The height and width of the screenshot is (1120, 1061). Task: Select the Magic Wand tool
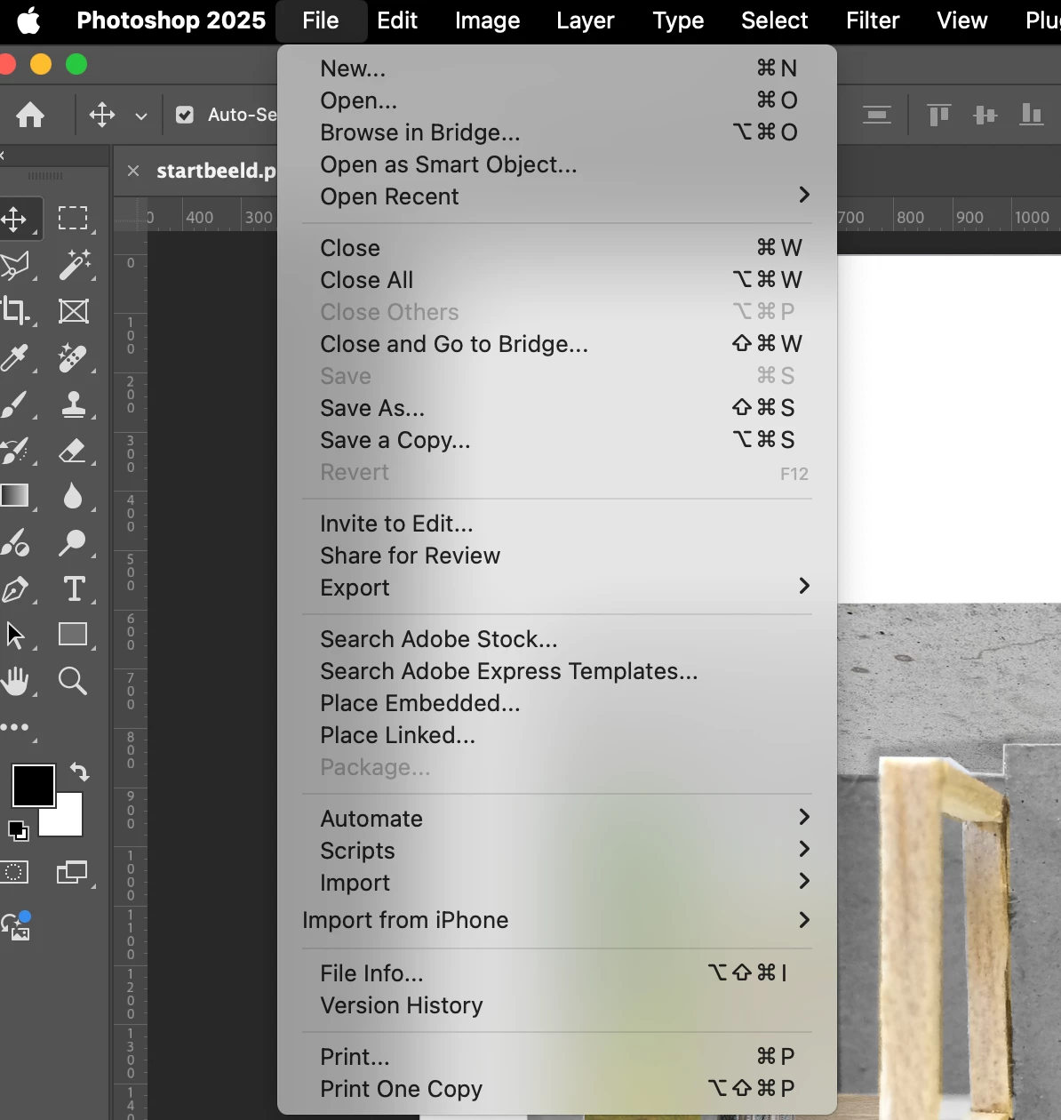tap(74, 265)
